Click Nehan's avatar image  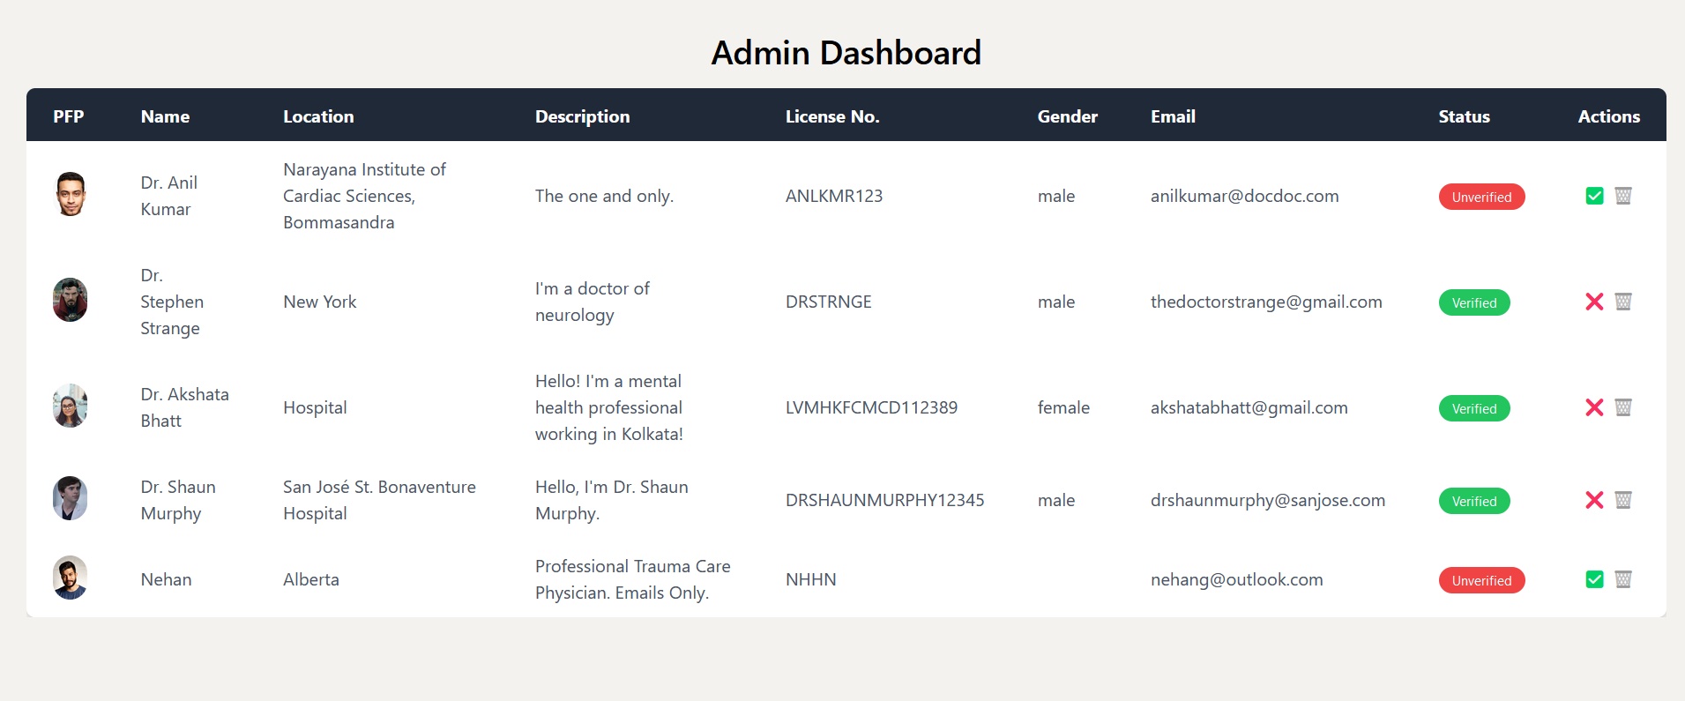pos(71,578)
